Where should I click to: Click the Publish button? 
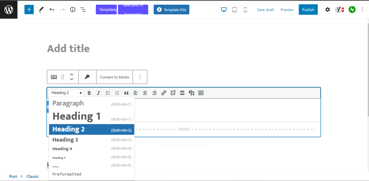308,10
